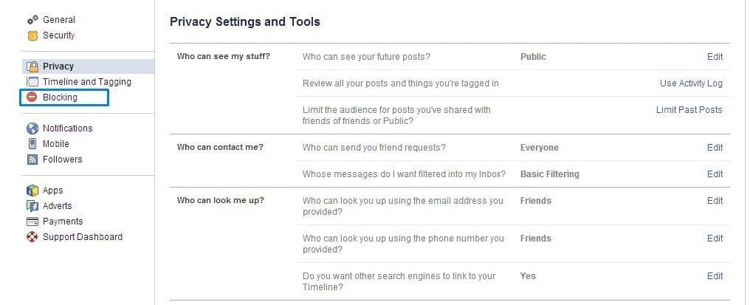Screen dimensions: 750x305
Task: Edit the inbox message filtering setting
Action: click(715, 174)
